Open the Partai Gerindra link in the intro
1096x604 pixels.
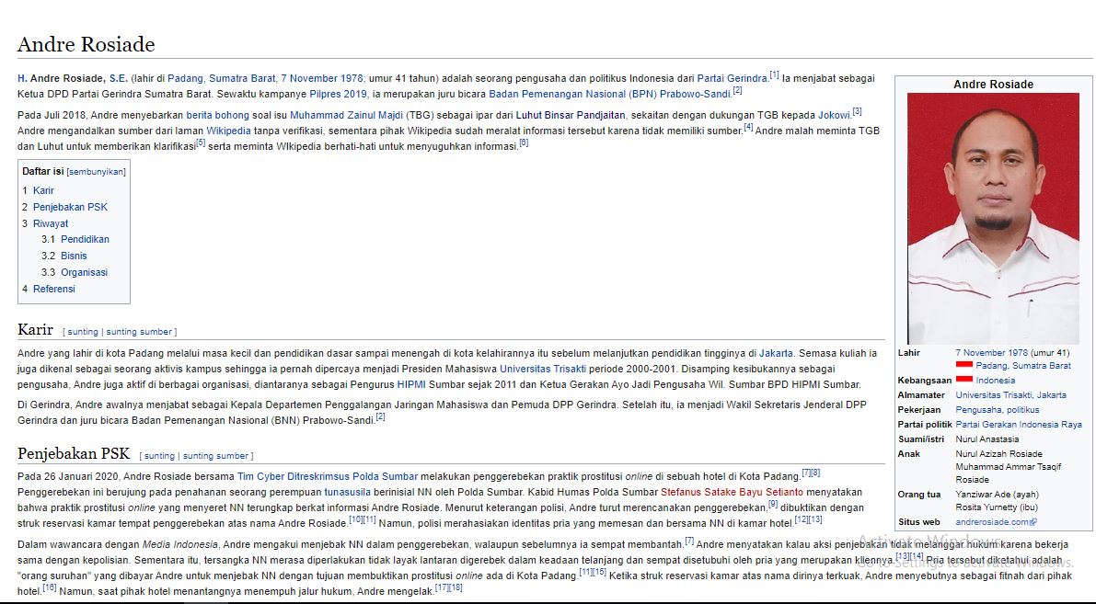732,79
